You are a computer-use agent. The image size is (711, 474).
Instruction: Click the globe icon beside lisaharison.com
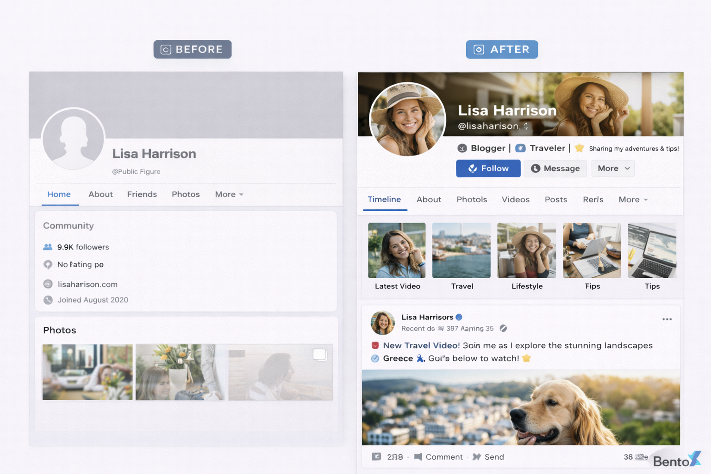click(48, 284)
